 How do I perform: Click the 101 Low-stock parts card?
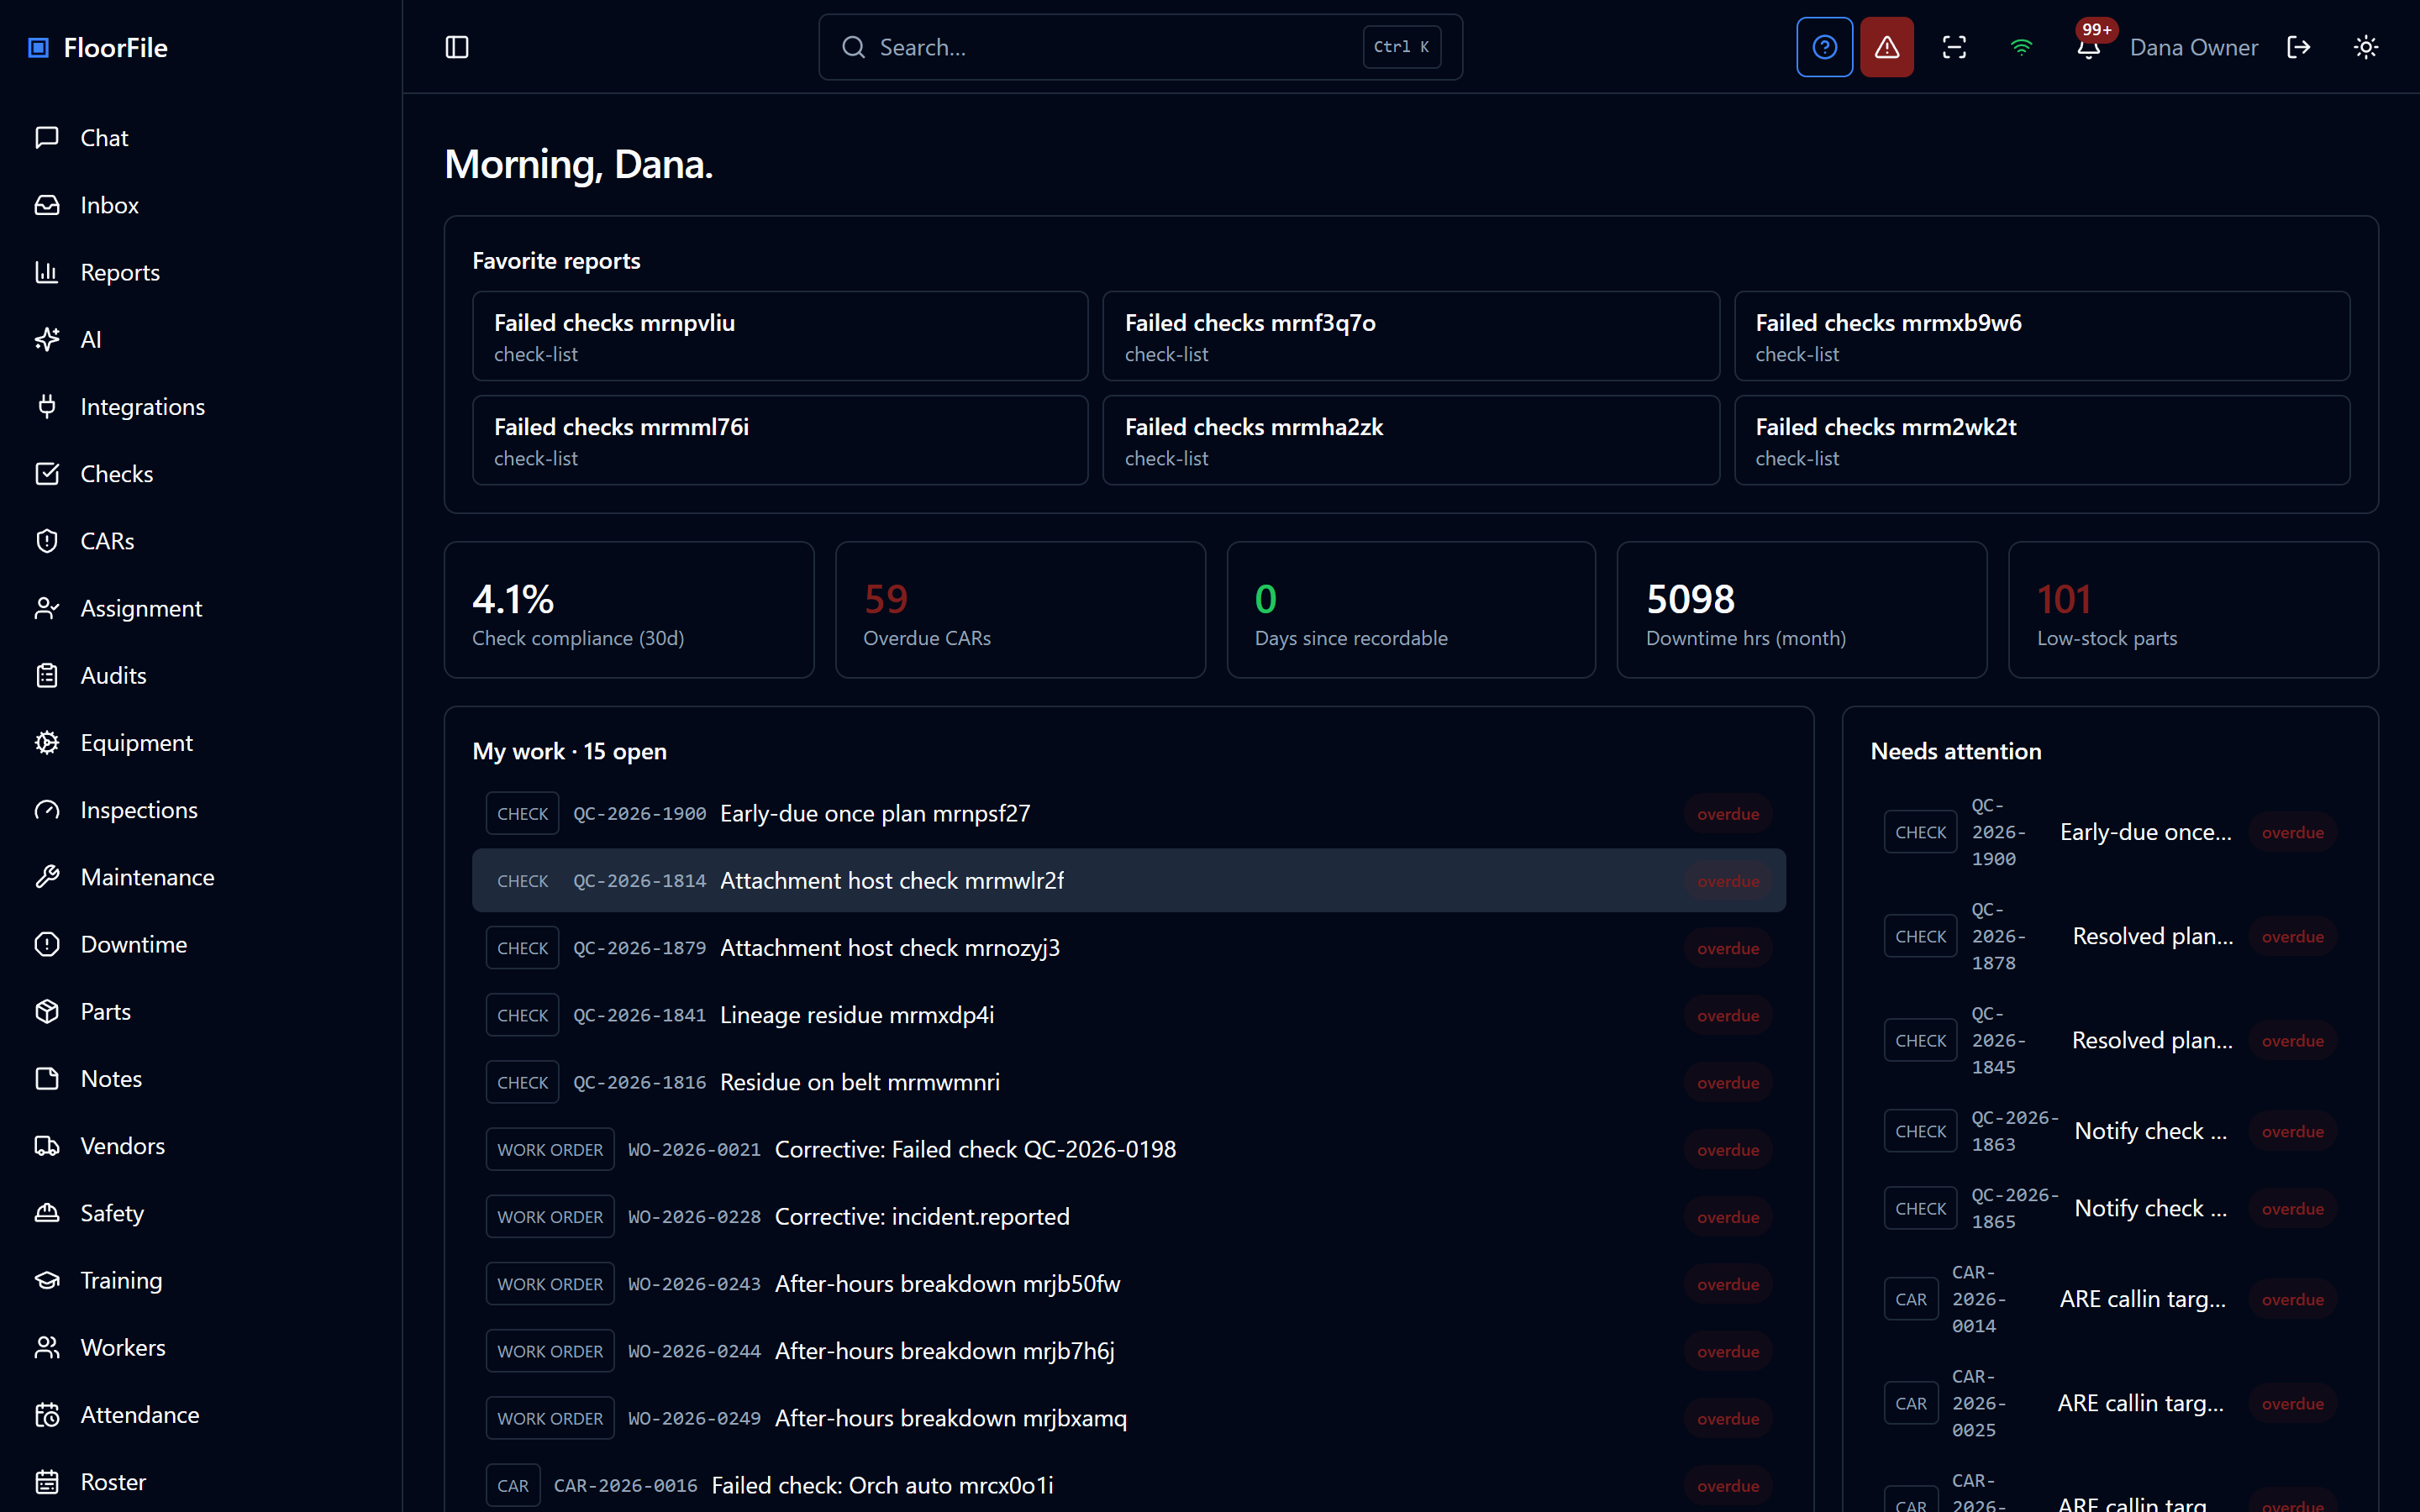tap(2193, 610)
